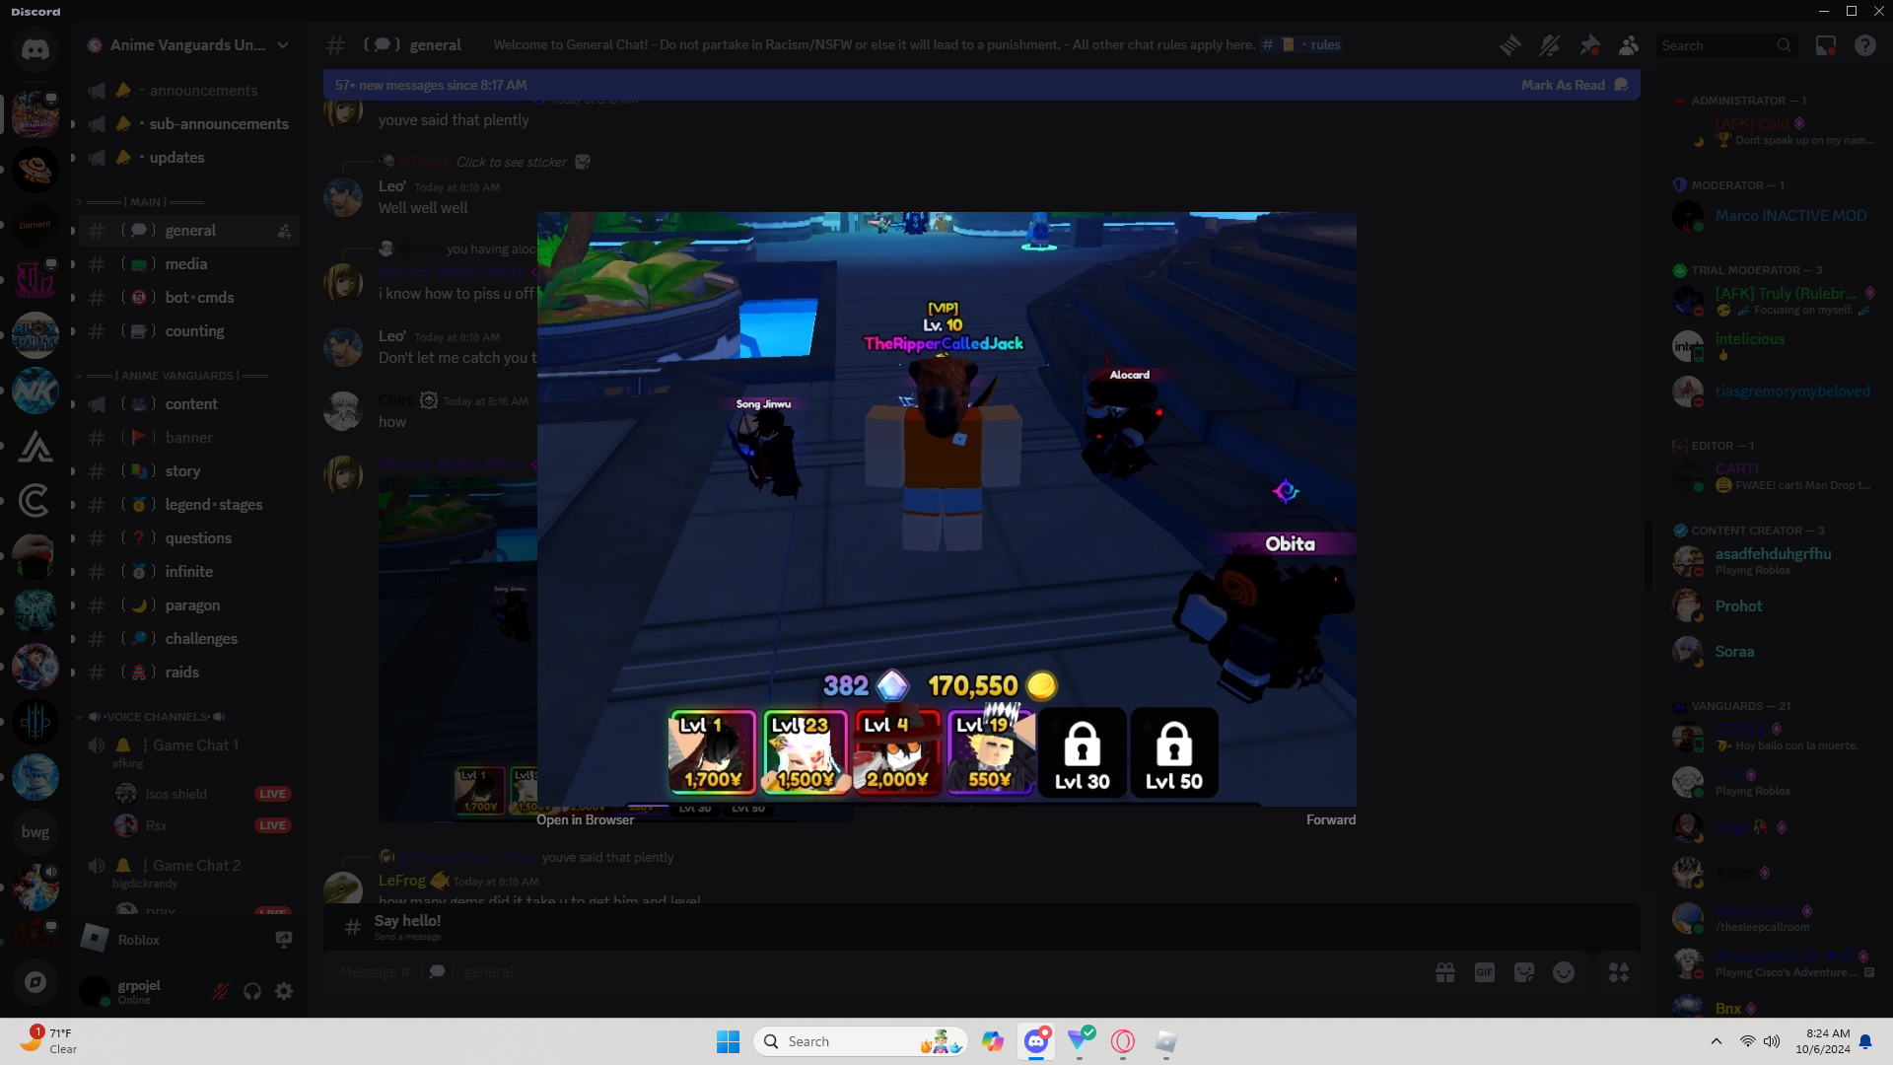Stream Roblox with the screen share icon
The height and width of the screenshot is (1065, 1893).
point(284,940)
